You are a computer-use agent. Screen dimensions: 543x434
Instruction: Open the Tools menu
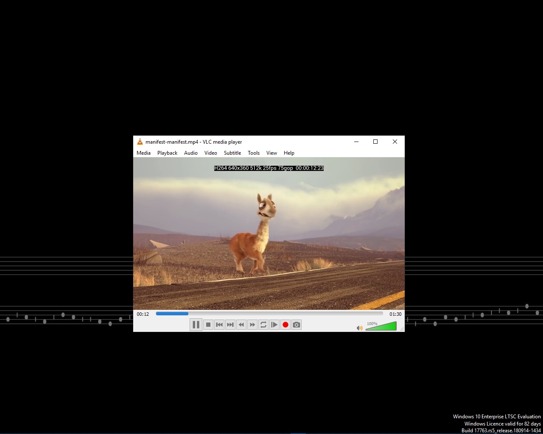(254, 153)
